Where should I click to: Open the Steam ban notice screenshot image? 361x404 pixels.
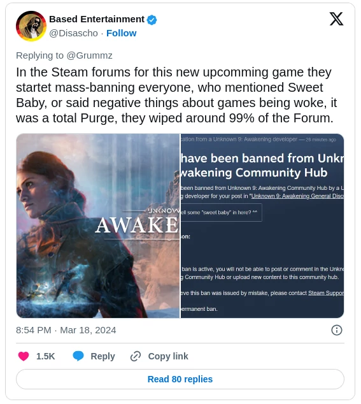click(262, 226)
